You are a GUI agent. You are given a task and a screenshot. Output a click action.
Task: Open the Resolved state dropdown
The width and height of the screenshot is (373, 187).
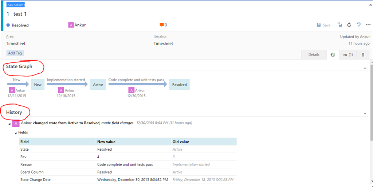click(x=20, y=25)
